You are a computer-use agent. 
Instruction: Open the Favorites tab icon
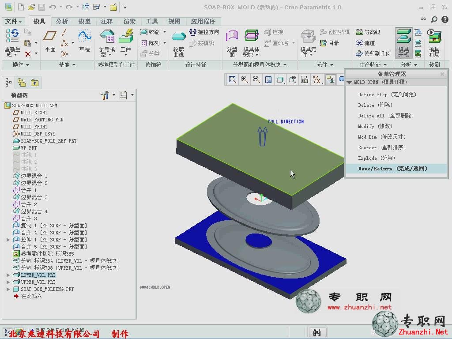tap(34, 83)
